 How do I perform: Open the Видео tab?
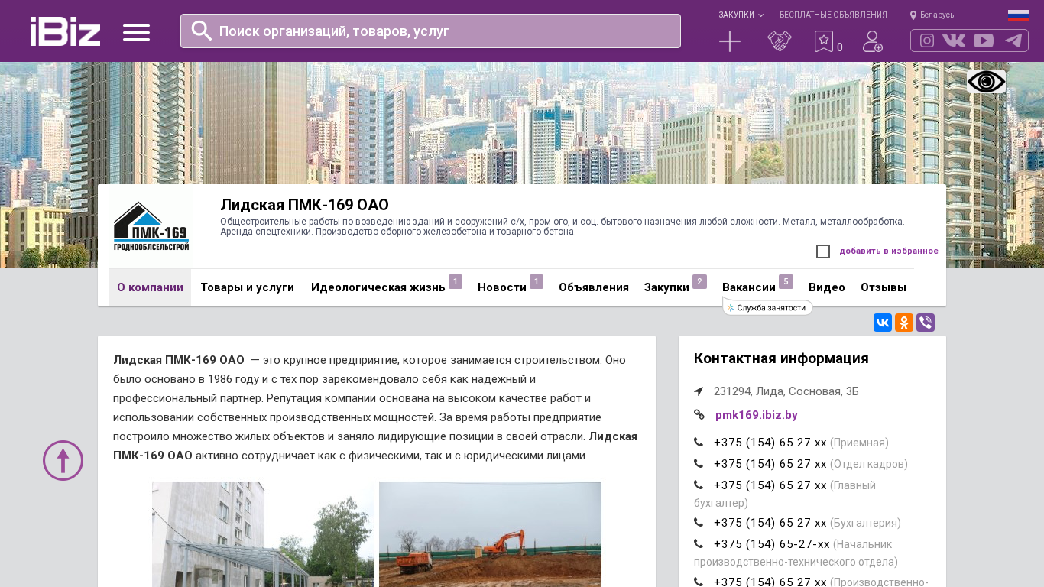[827, 287]
